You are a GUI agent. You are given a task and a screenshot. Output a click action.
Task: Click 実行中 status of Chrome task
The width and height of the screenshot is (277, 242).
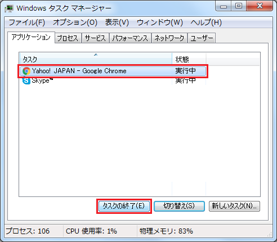tap(185, 71)
